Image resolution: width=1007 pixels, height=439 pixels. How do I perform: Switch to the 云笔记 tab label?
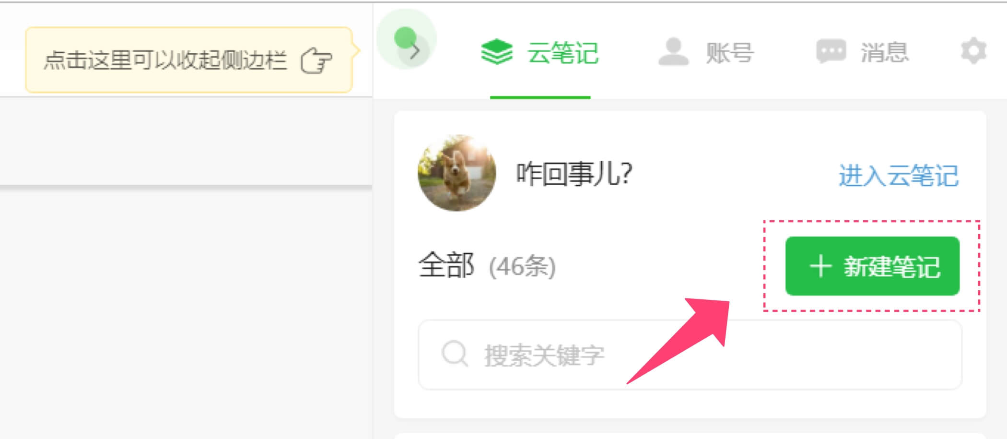point(563,52)
